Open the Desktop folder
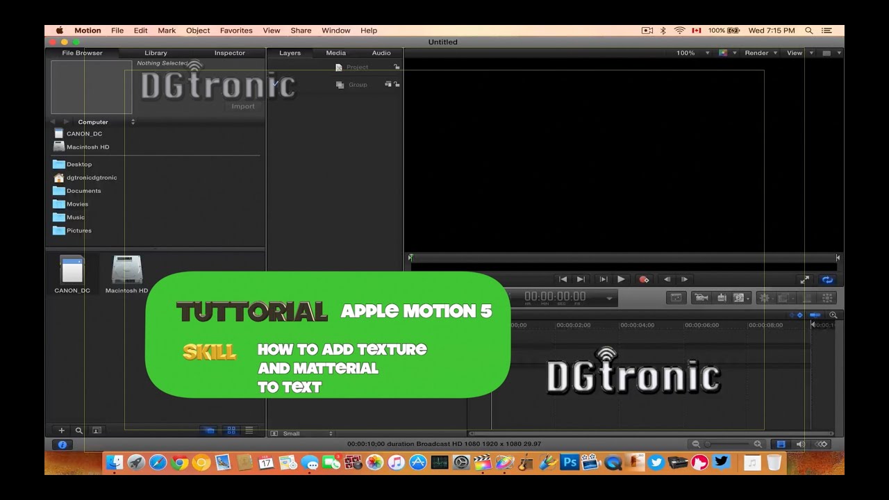Viewport: 889px width, 500px height. (x=73, y=165)
